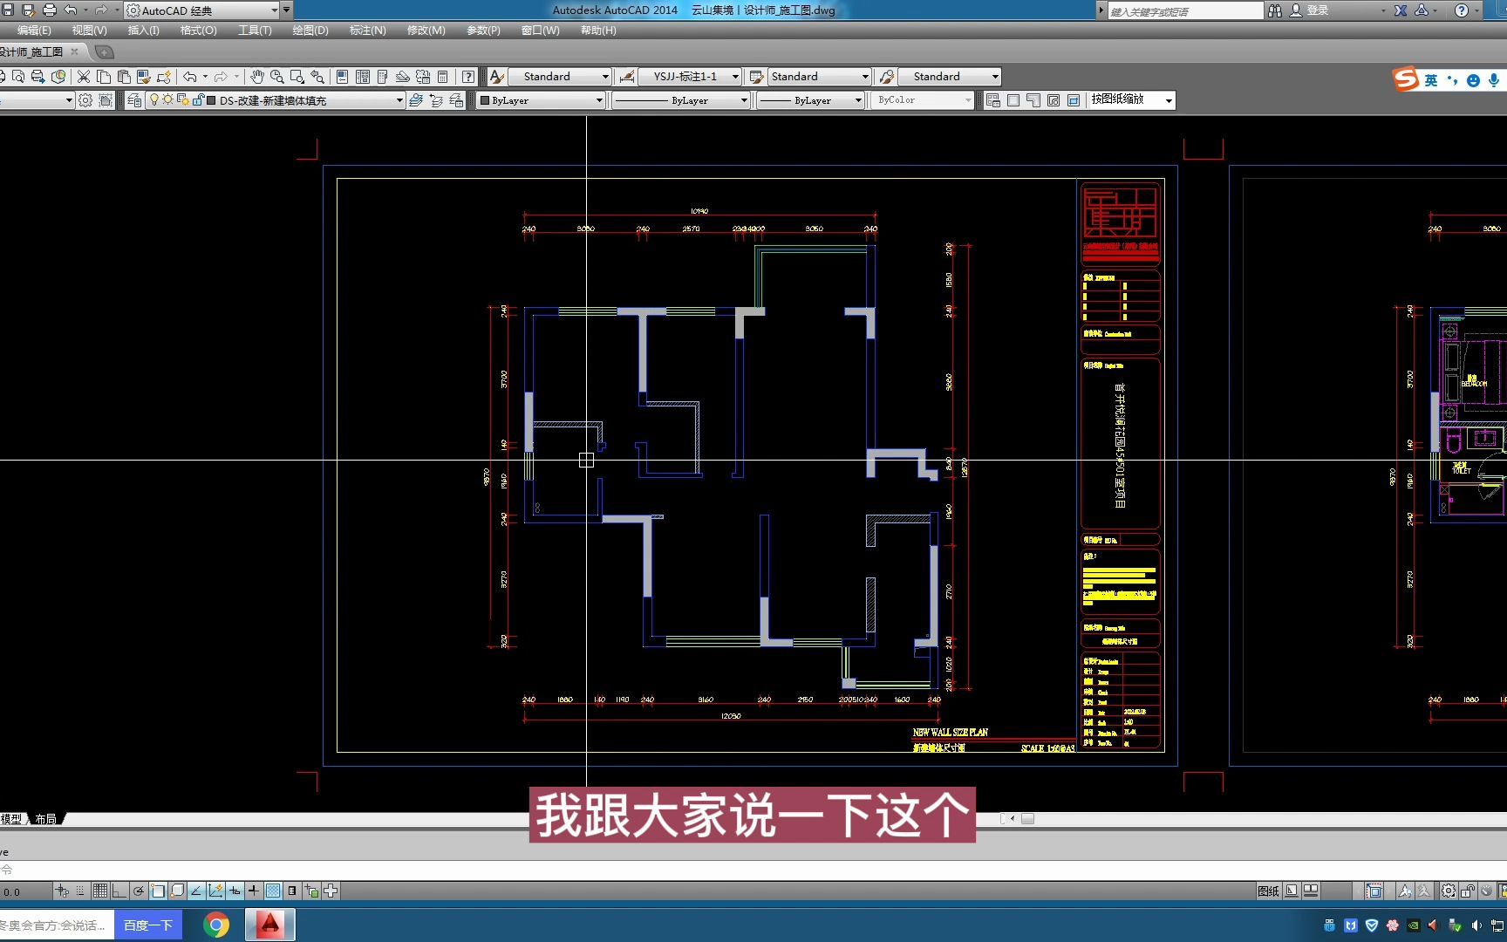The height and width of the screenshot is (942, 1507).
Task: Open the DesignCenter icon on the toolbar
Action: [364, 77]
